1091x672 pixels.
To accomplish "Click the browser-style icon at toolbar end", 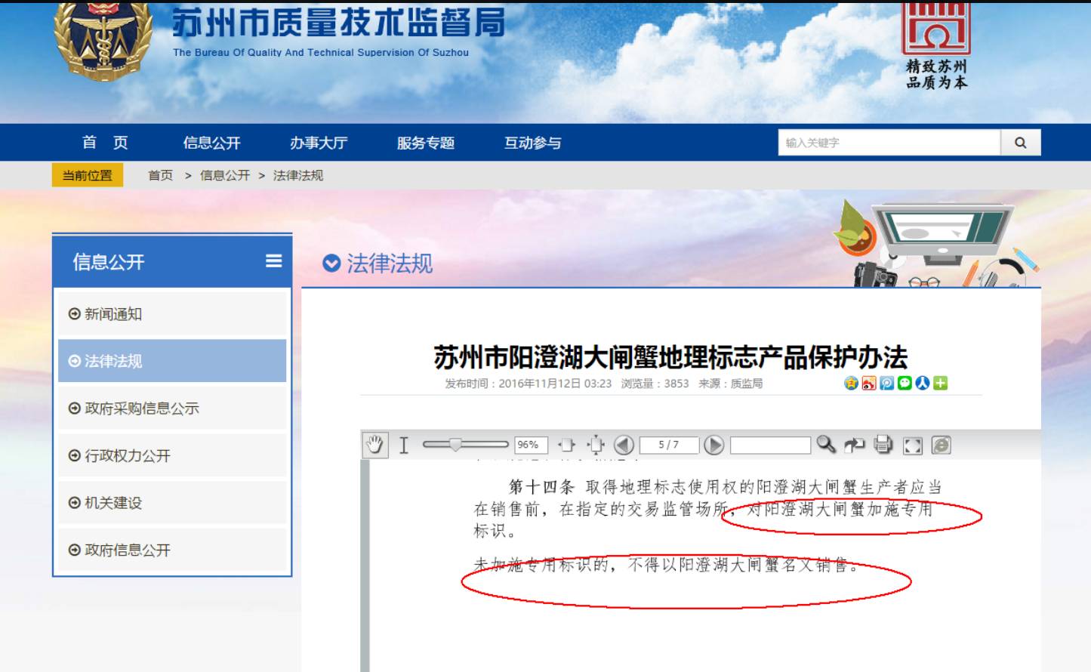I will (941, 445).
